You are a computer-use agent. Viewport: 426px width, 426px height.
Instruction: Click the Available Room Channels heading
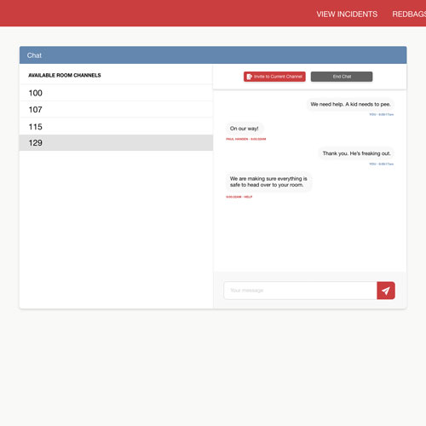click(x=65, y=75)
